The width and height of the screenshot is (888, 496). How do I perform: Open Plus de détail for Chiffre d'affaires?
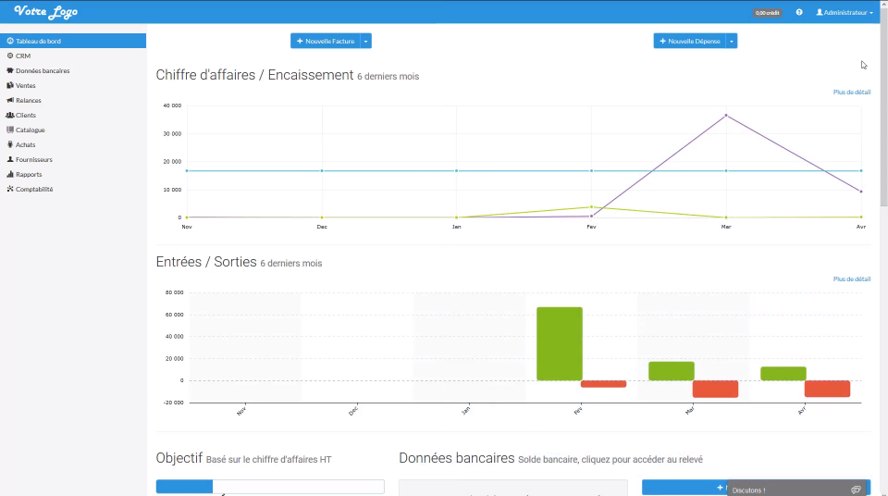click(x=851, y=92)
